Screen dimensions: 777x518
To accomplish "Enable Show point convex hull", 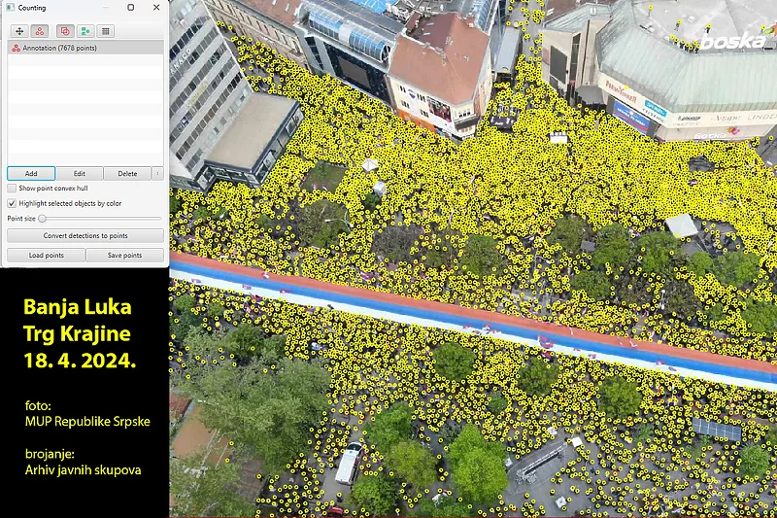I will pos(12,188).
